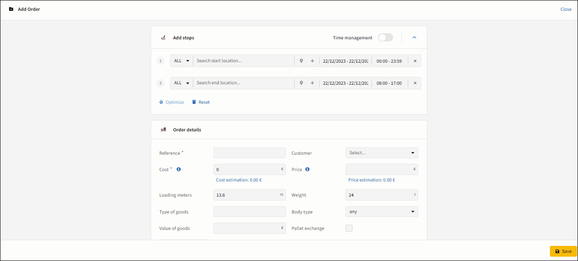This screenshot has width=578, height=261.
Task: Click the Cost info icon
Action: click(179, 169)
